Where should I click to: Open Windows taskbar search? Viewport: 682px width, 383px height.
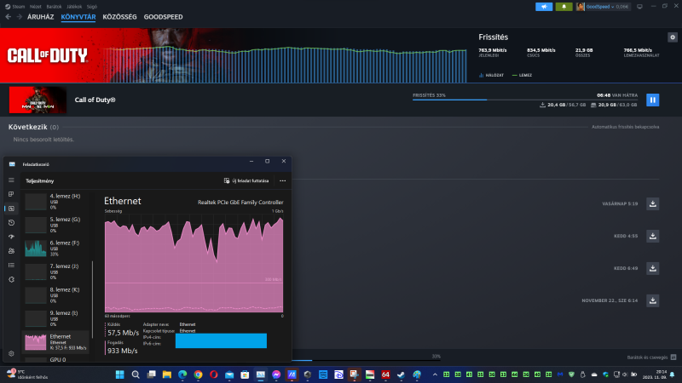tap(136, 374)
